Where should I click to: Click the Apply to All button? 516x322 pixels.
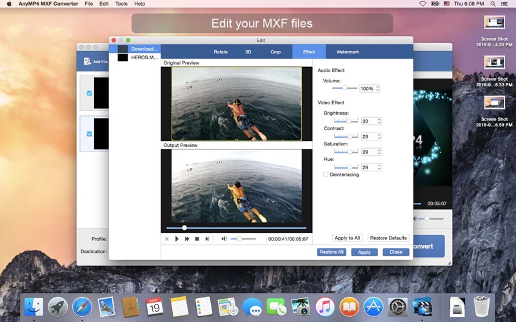coord(347,238)
